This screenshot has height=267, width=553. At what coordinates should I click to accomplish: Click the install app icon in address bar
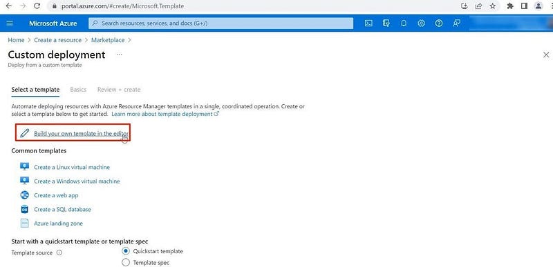[465, 6]
